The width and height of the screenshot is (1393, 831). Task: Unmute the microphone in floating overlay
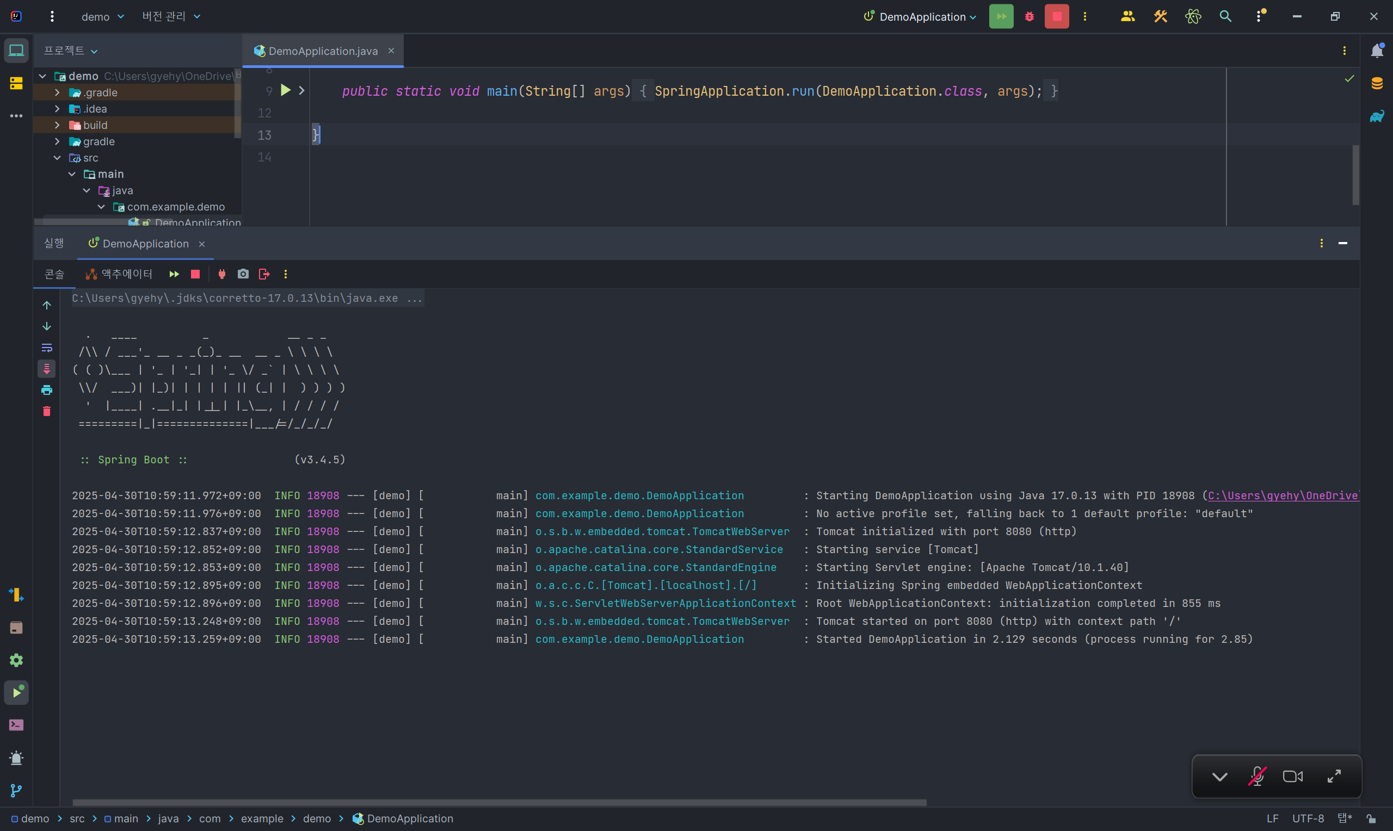pyautogui.click(x=1257, y=776)
